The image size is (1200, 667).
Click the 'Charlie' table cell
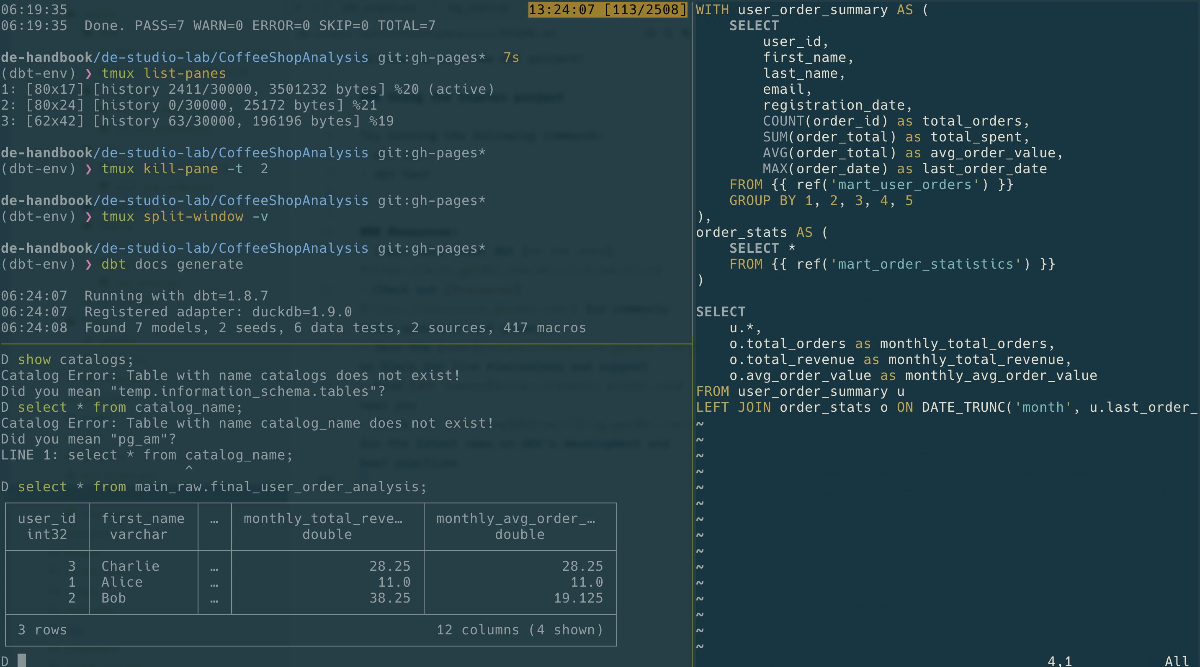click(131, 566)
